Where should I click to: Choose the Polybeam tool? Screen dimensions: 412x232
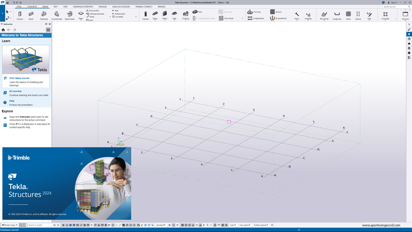(44, 15)
